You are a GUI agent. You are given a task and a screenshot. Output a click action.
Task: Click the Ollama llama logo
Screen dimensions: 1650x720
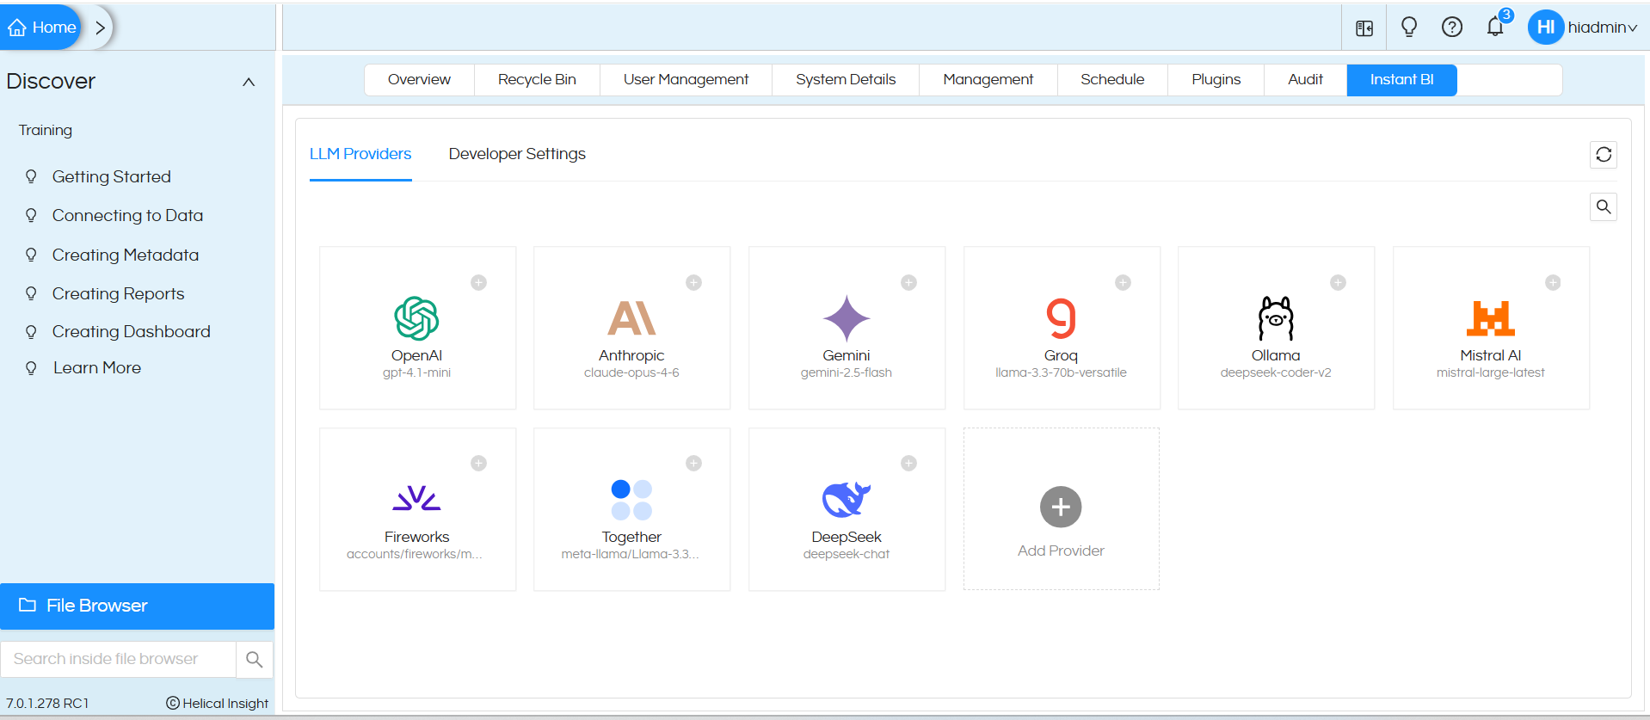[1276, 318]
